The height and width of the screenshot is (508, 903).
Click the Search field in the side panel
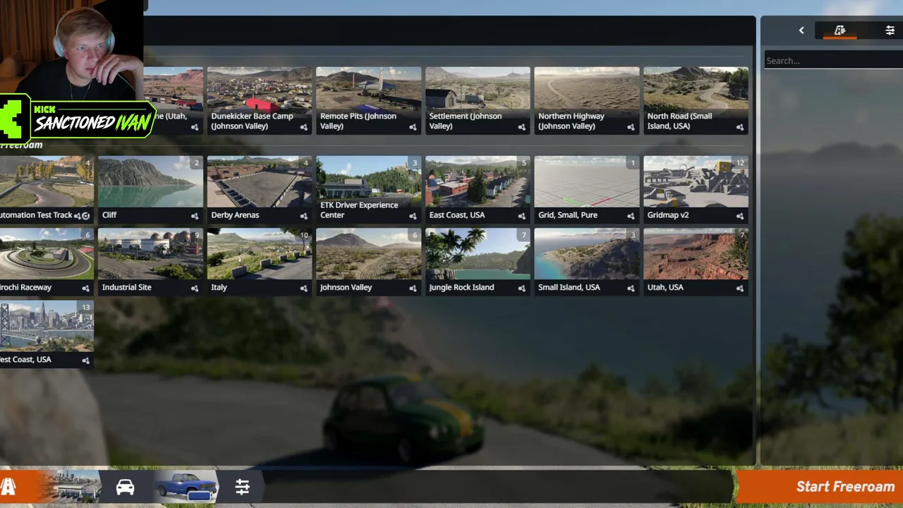834,61
